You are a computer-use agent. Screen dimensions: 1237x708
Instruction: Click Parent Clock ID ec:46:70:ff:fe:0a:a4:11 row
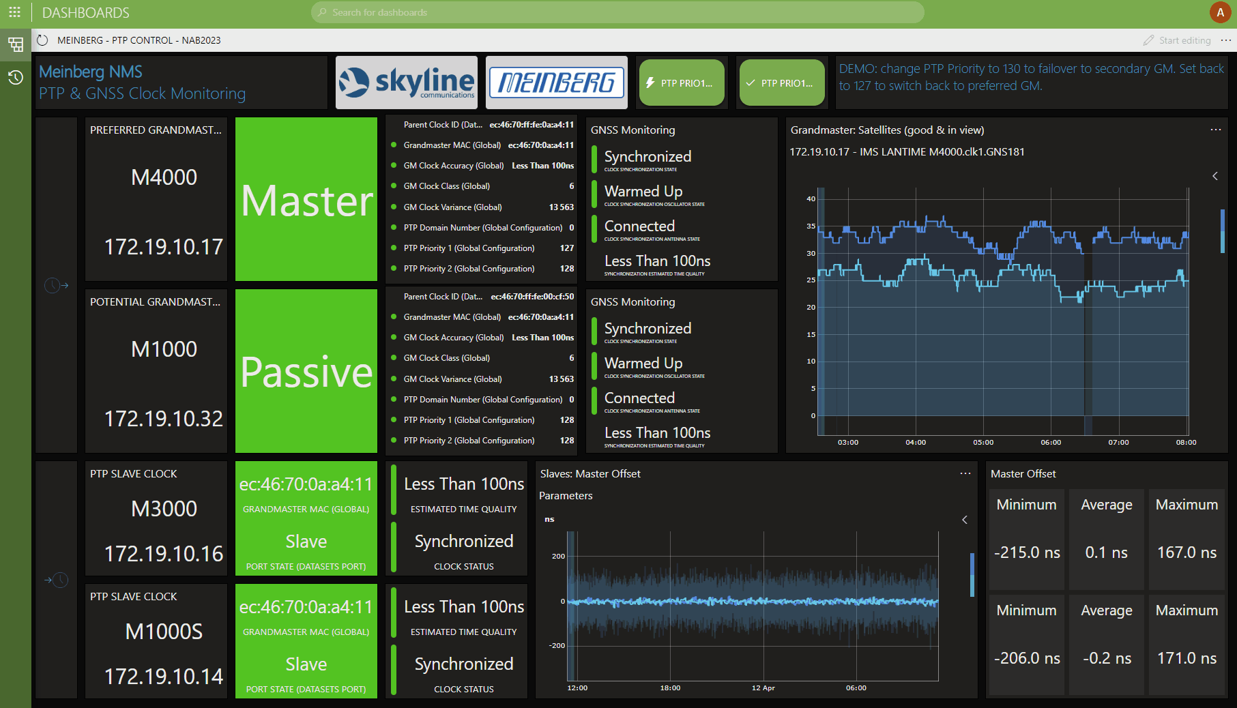coord(482,125)
